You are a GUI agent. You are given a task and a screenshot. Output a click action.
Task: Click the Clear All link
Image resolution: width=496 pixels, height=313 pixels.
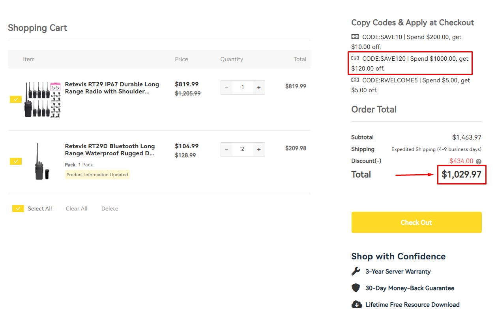pyautogui.click(x=77, y=209)
